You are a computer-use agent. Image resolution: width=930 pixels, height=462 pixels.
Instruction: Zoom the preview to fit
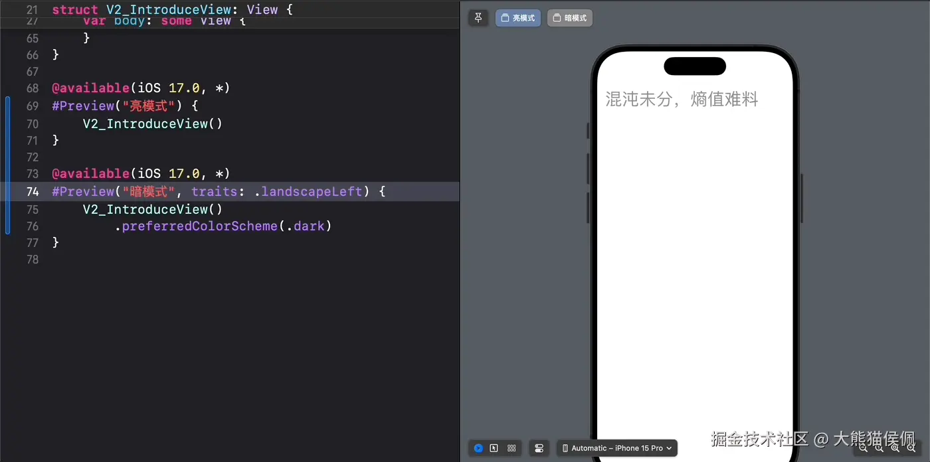click(x=895, y=448)
